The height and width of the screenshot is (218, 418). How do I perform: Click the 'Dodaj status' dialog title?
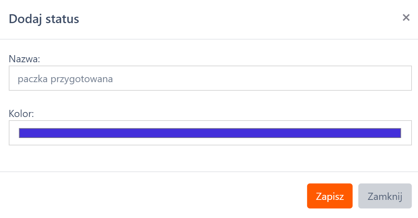click(x=44, y=19)
